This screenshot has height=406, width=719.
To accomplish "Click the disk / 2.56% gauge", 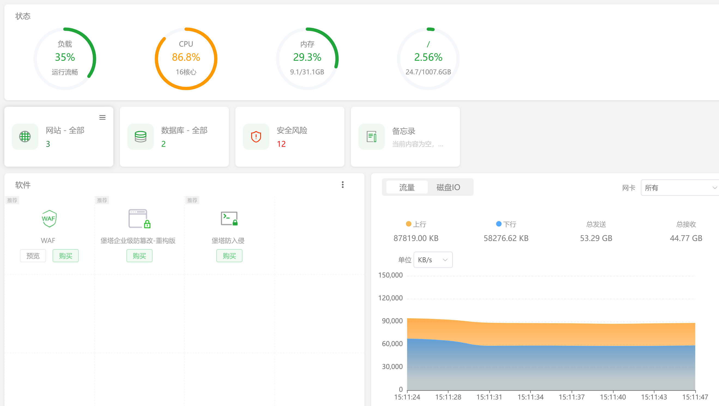I will click(428, 59).
